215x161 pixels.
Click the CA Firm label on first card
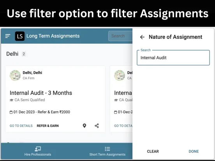[28, 78]
